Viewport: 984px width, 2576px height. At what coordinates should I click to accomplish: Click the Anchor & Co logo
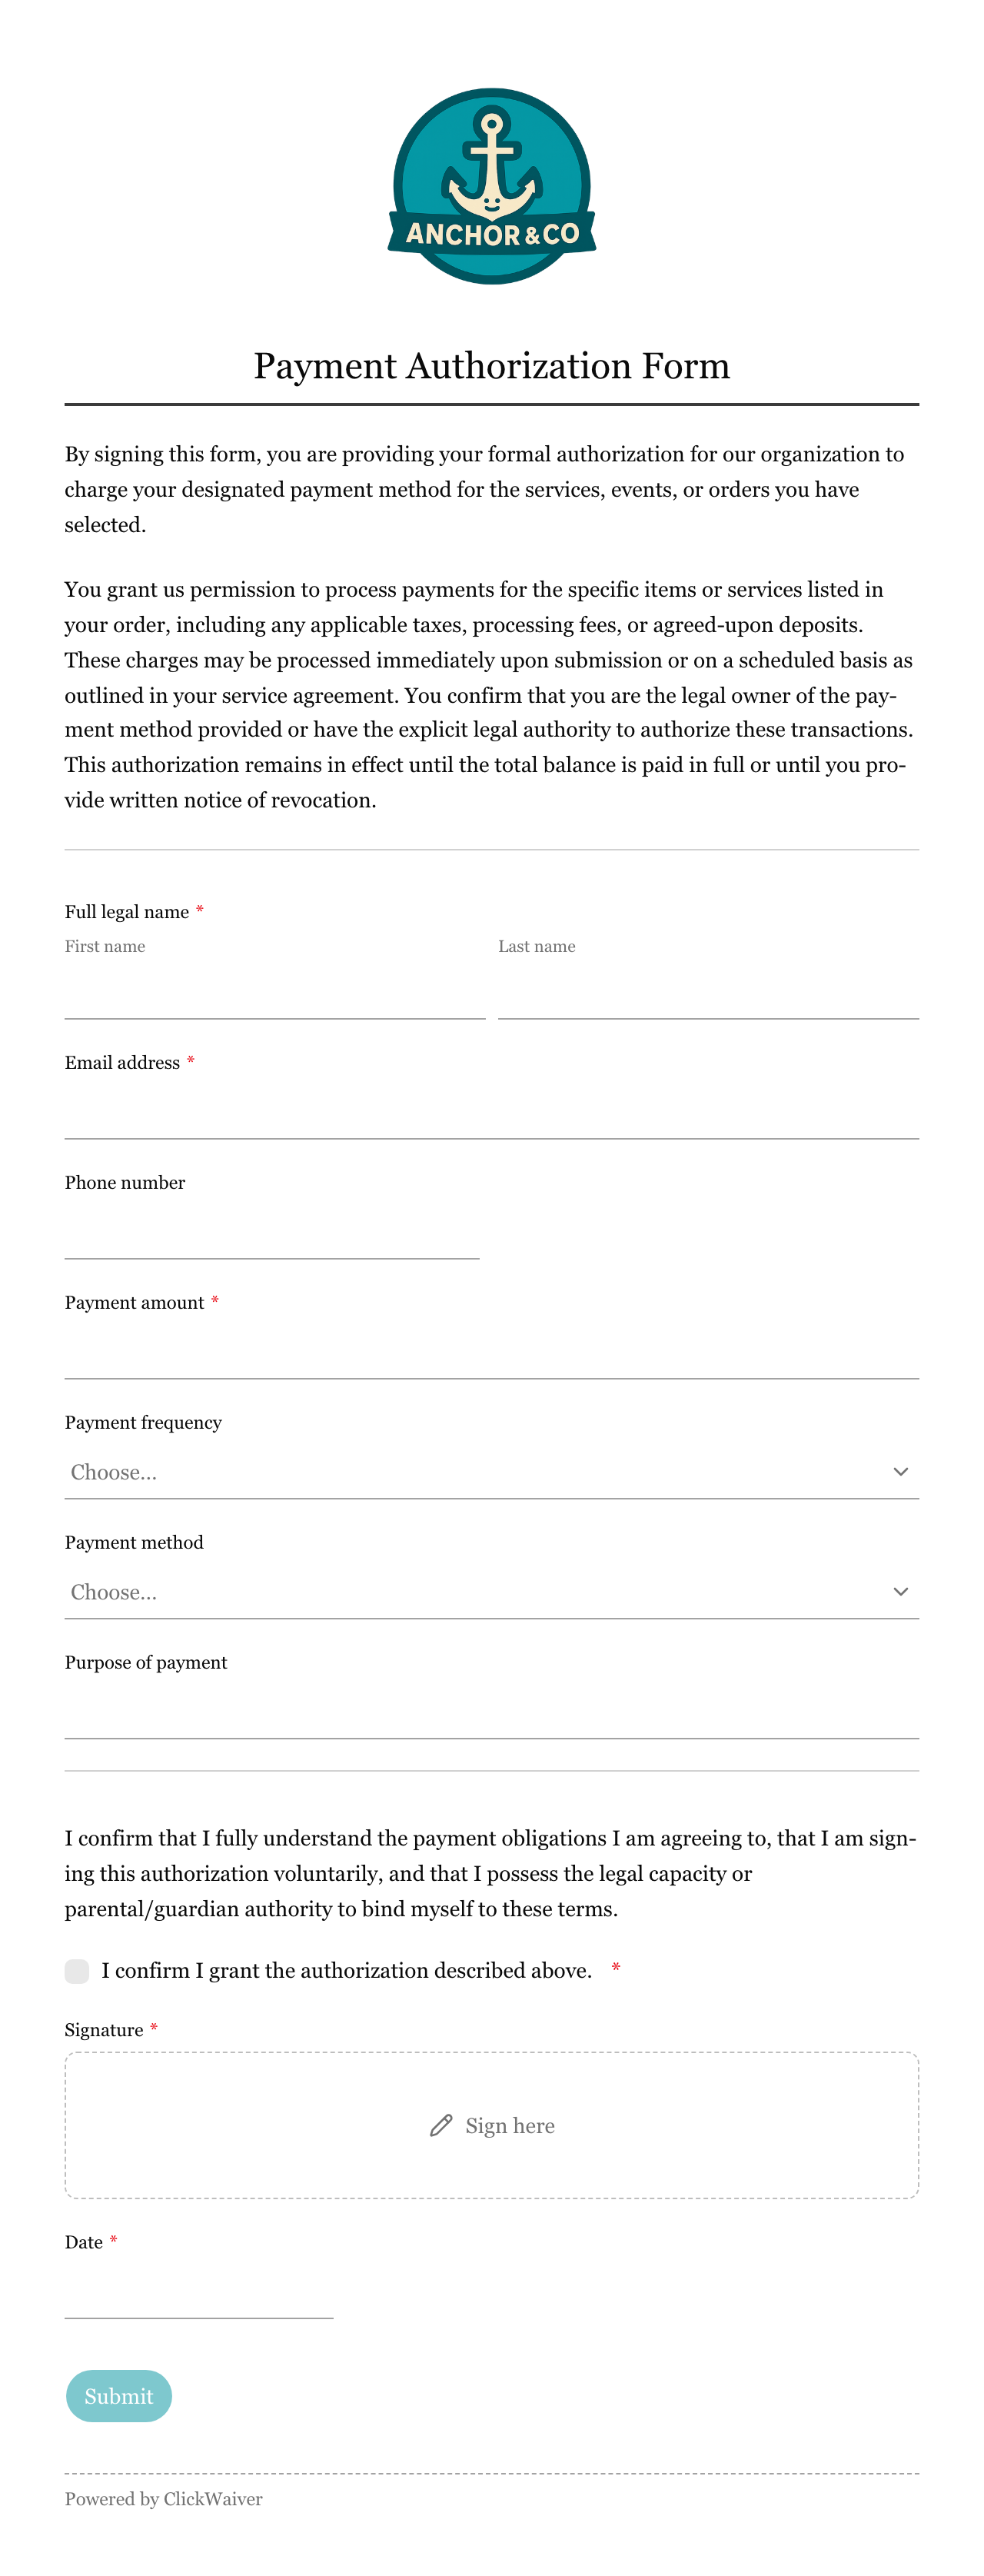click(491, 186)
